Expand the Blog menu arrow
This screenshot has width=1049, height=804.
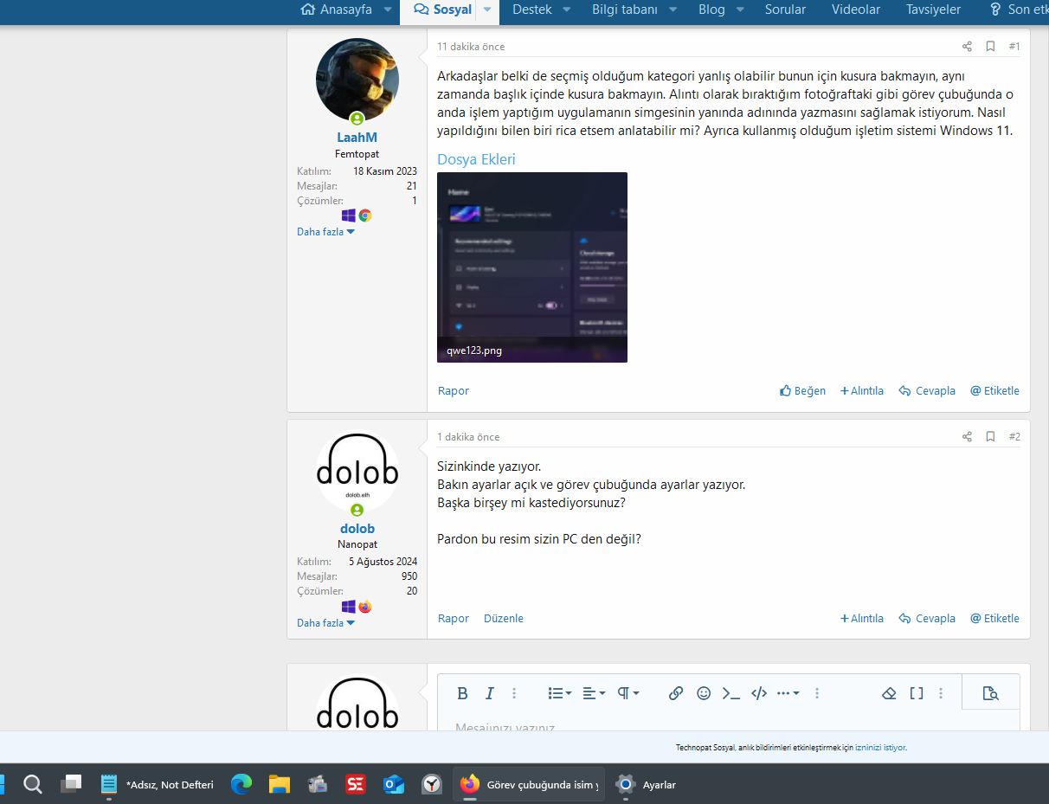click(x=740, y=10)
